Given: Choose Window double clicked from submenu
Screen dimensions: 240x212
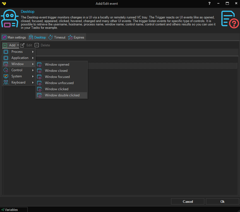Looking at the screenshot, I should pyautogui.click(x=61, y=95).
